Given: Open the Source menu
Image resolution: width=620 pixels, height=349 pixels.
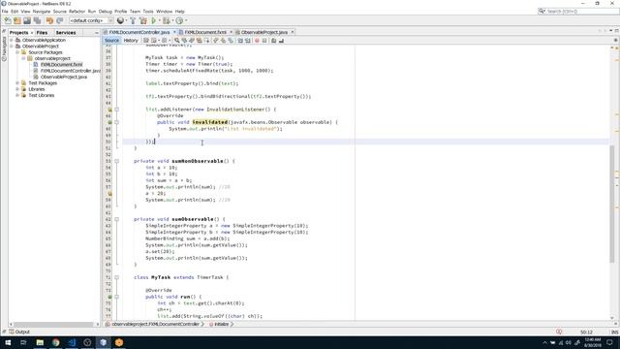Looking at the screenshot, I should pos(60,12).
